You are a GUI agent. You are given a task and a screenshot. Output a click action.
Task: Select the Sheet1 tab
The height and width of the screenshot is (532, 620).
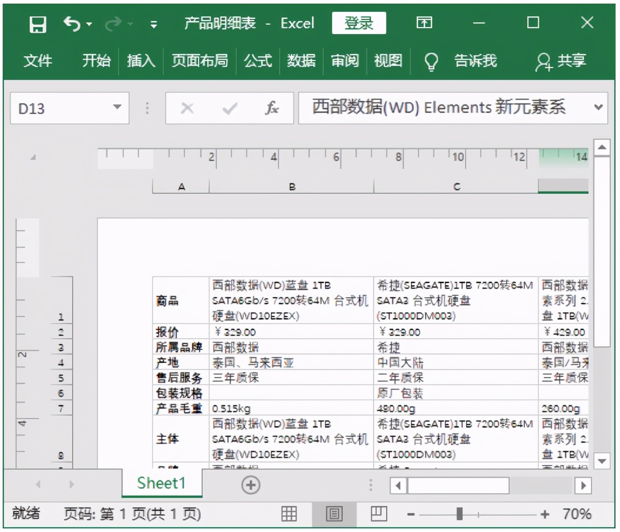(161, 483)
